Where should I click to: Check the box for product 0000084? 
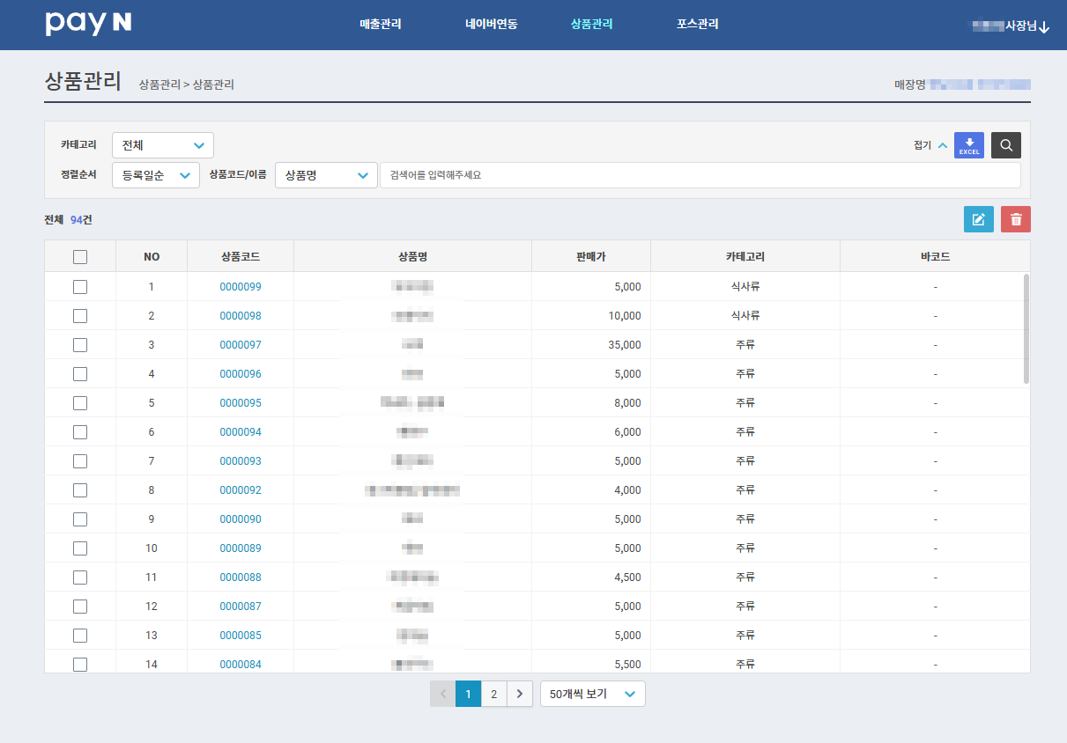pos(80,664)
